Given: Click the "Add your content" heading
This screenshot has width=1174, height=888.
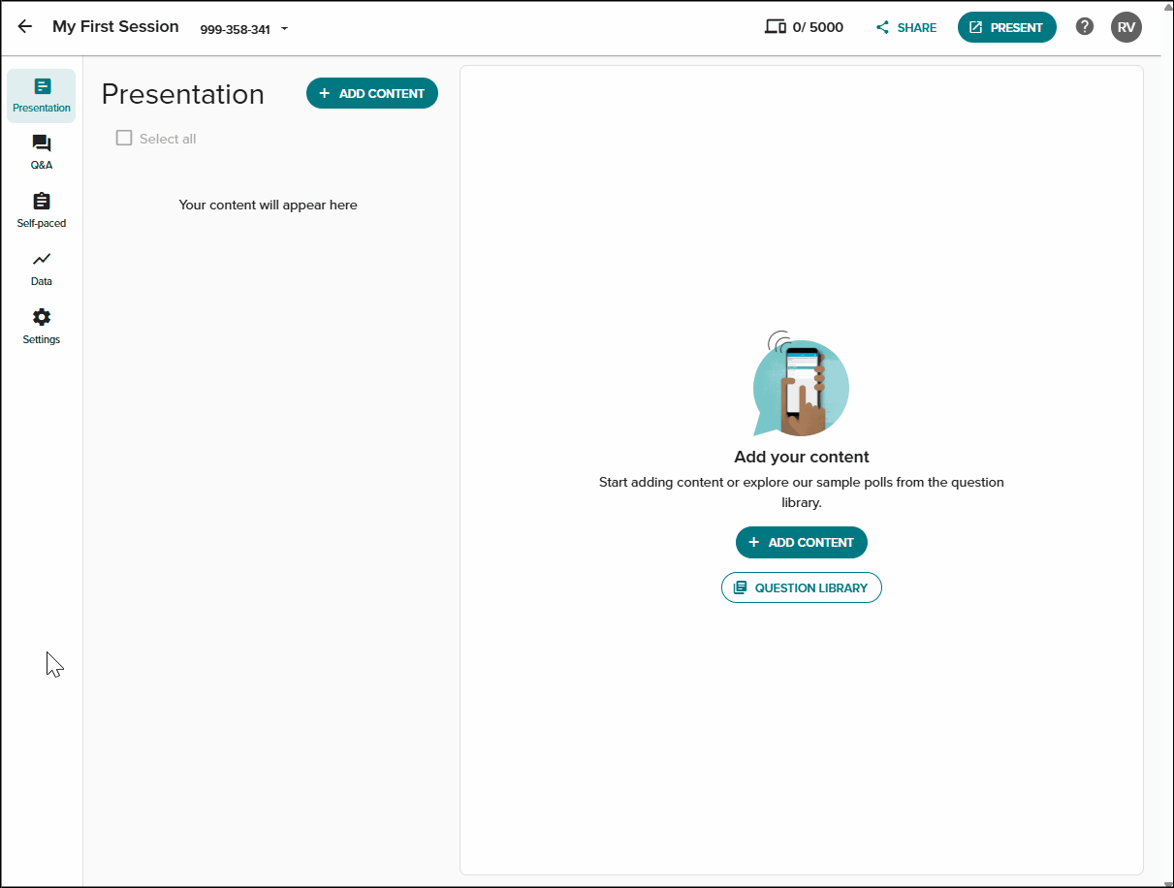Looking at the screenshot, I should pyautogui.click(x=802, y=457).
